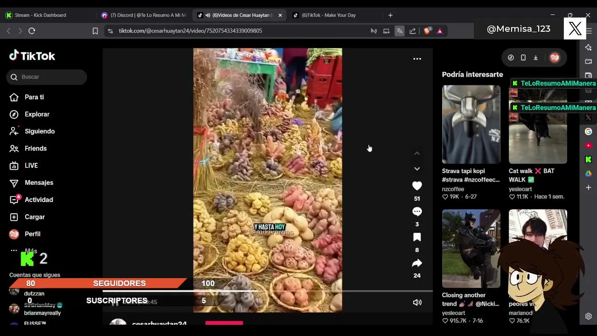Share the video with the arrow icon

pyautogui.click(x=417, y=263)
